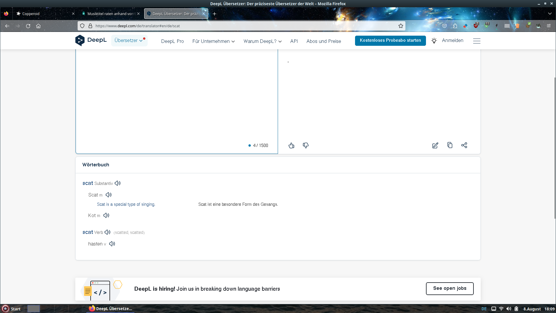Toggle dark mode with lightbulb icon
The image size is (556, 313).
point(434,41)
